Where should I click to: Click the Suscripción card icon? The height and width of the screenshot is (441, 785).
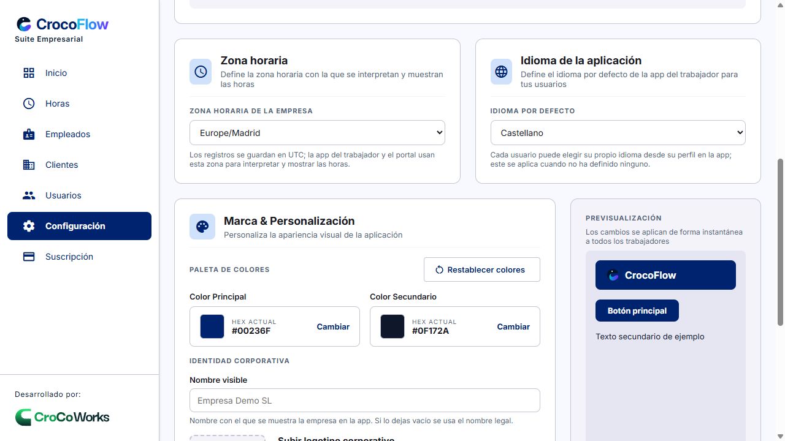pyautogui.click(x=29, y=257)
